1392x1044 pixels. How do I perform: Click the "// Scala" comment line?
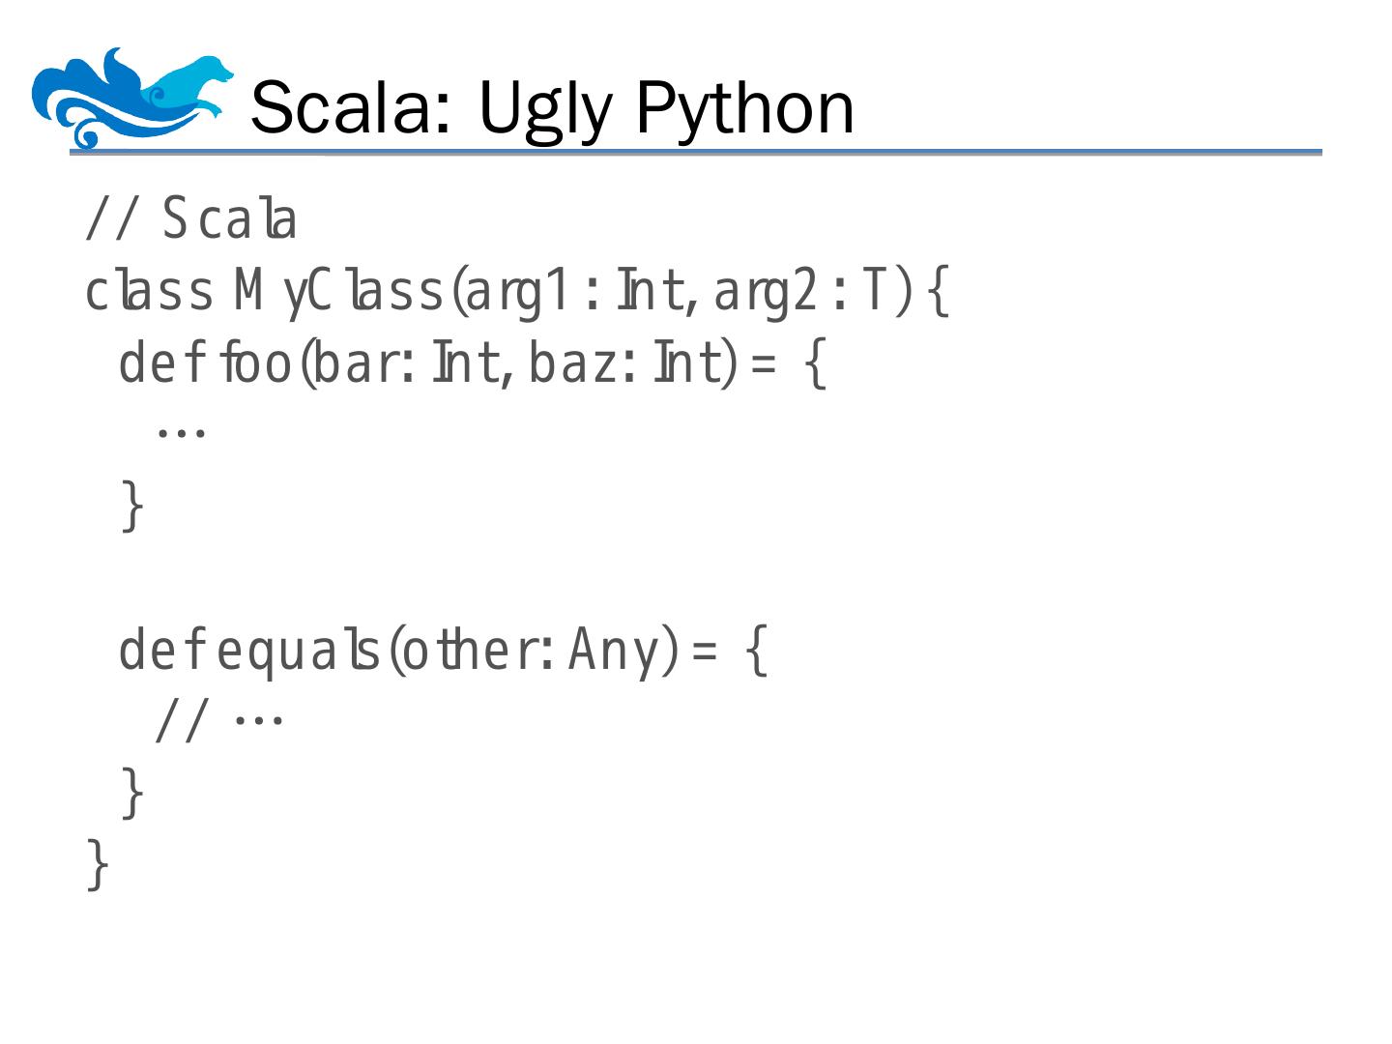point(191,220)
